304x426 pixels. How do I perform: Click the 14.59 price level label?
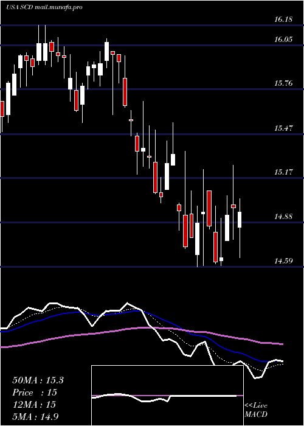pos(283,261)
